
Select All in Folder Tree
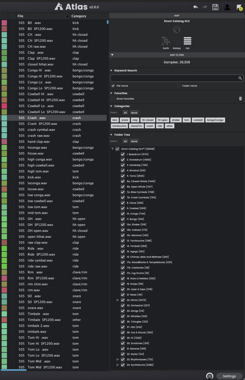[125, 141]
